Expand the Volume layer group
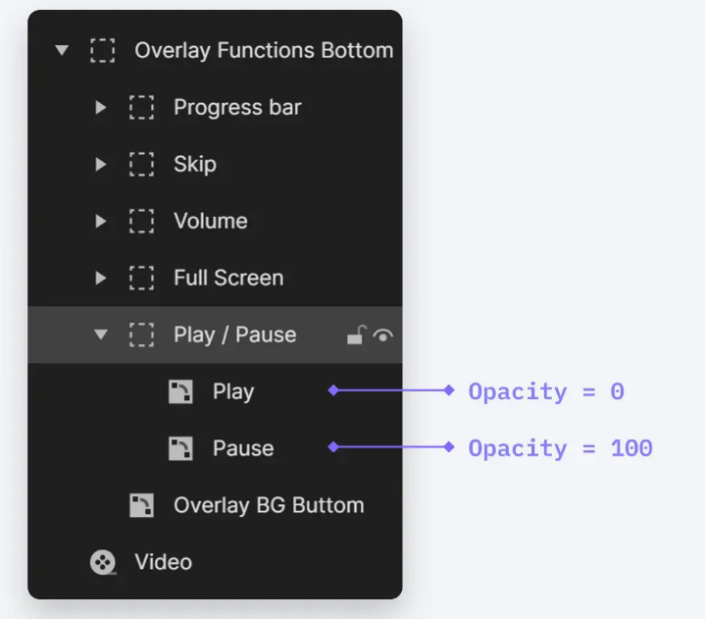705x619 pixels. pos(101,221)
